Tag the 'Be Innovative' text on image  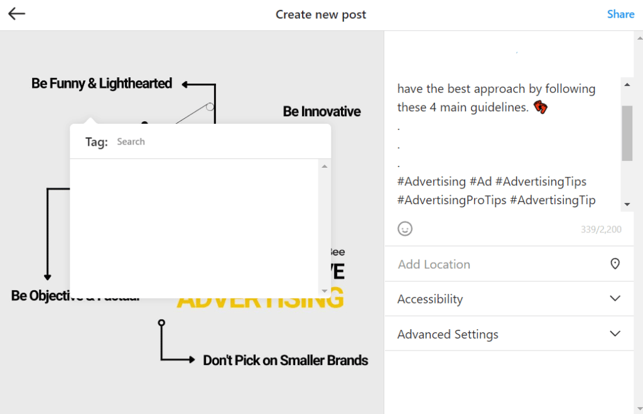point(321,111)
